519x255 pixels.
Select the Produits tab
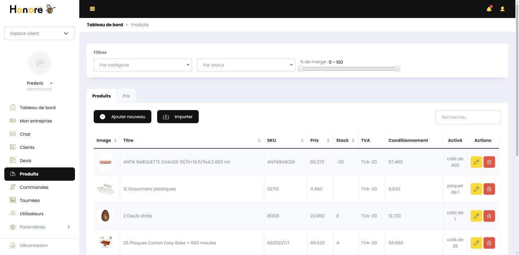[x=102, y=96]
